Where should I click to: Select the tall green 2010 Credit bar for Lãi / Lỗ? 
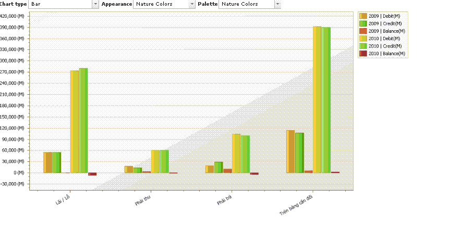pos(83,120)
